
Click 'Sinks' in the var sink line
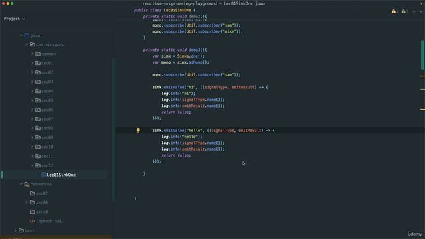183,56
